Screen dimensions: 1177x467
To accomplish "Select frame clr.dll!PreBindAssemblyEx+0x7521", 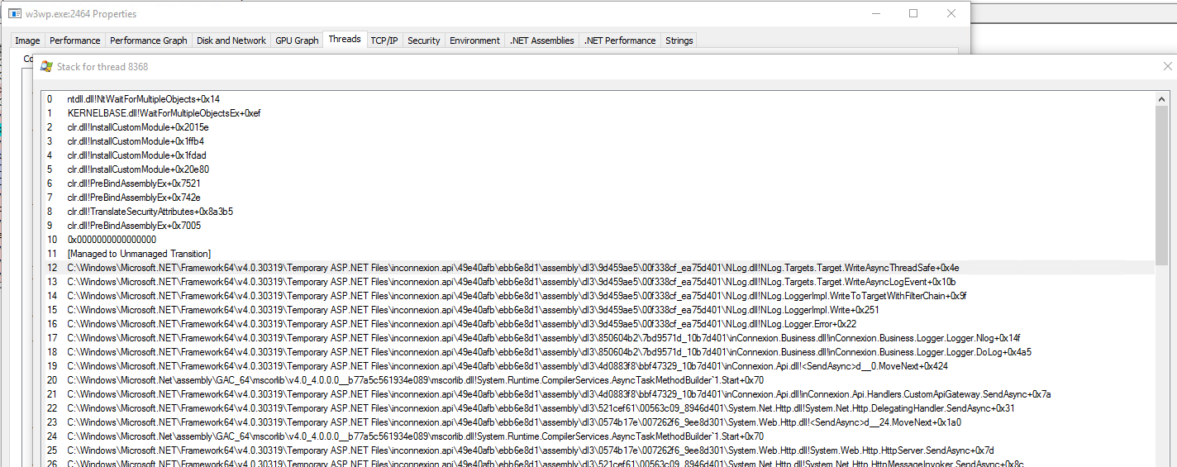I will point(598,183).
